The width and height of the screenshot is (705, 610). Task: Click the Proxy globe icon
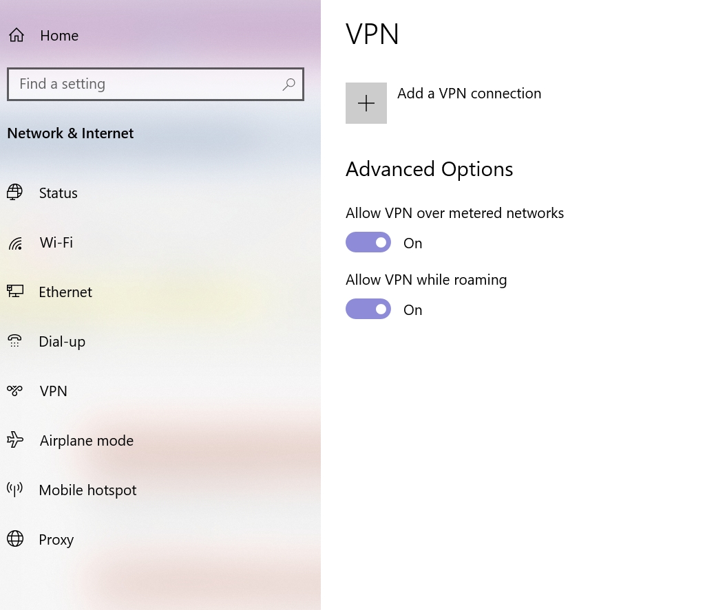coord(15,538)
